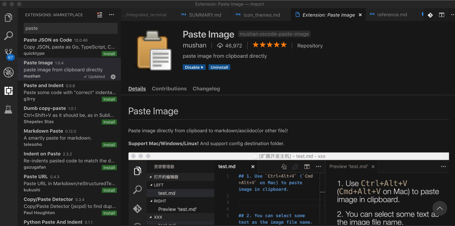The image size is (455, 226).
Task: Install Markdown Paste extension
Action: (x=109, y=145)
